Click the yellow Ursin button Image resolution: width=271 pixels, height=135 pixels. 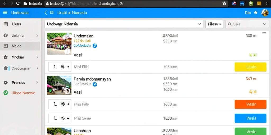[250, 67]
